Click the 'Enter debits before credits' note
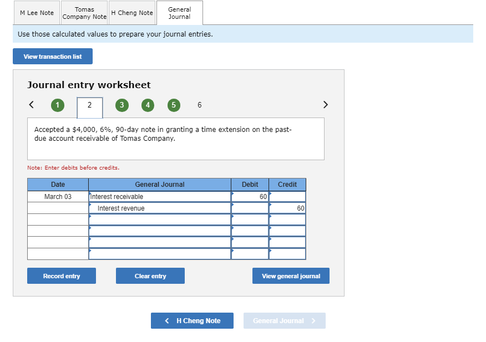486x342 pixels. pos(73,167)
